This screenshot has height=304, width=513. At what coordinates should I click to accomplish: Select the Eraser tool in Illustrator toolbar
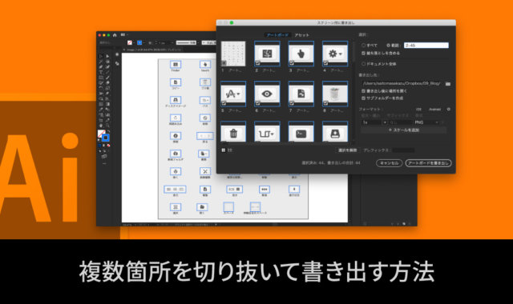point(107,83)
